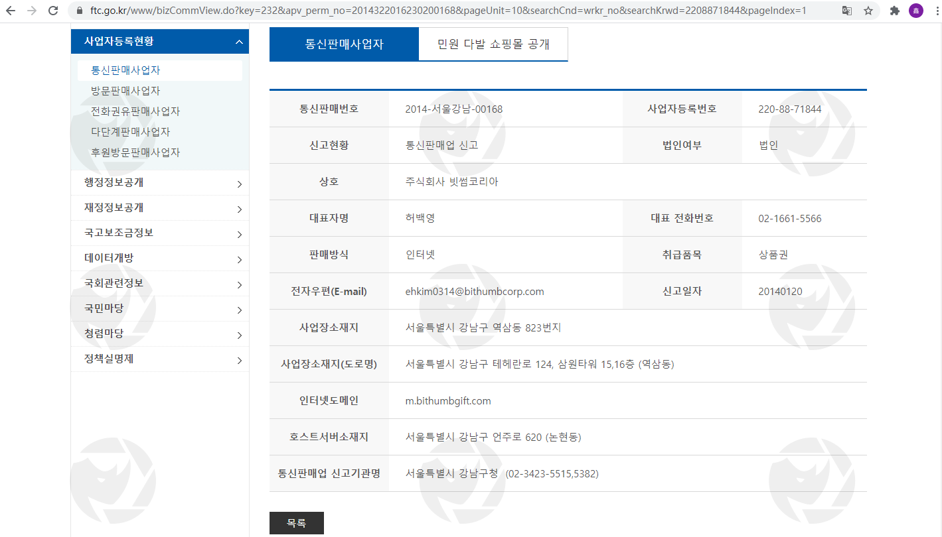The image size is (942, 537).
Task: Click the browser back arrow
Action: 11,11
